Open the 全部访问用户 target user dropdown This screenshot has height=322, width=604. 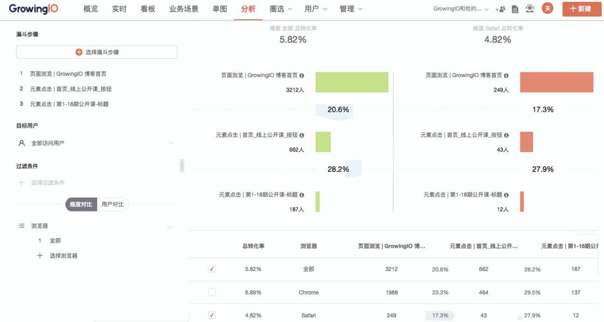(x=97, y=143)
